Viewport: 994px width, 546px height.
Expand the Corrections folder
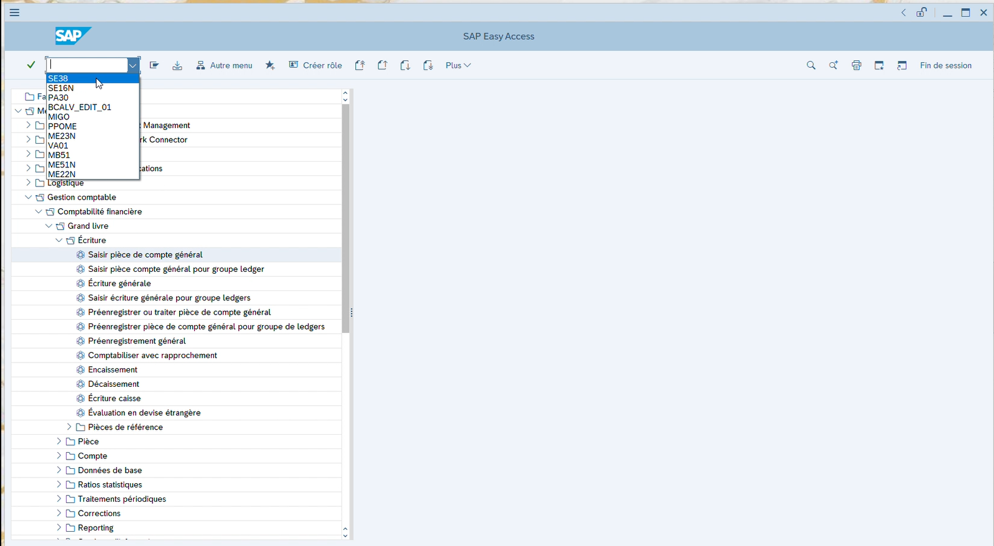59,512
